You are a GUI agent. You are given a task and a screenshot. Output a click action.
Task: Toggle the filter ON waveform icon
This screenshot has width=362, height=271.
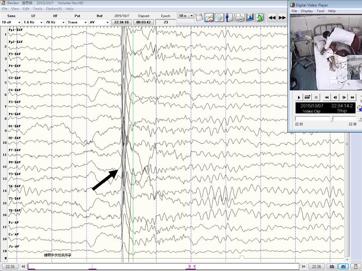[209, 18]
